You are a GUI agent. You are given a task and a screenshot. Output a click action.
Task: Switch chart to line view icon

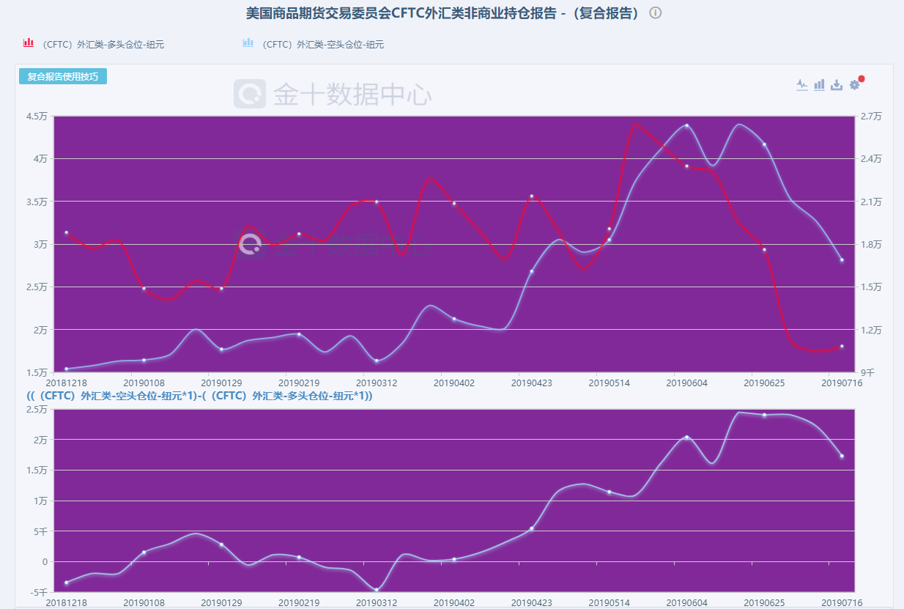click(801, 85)
